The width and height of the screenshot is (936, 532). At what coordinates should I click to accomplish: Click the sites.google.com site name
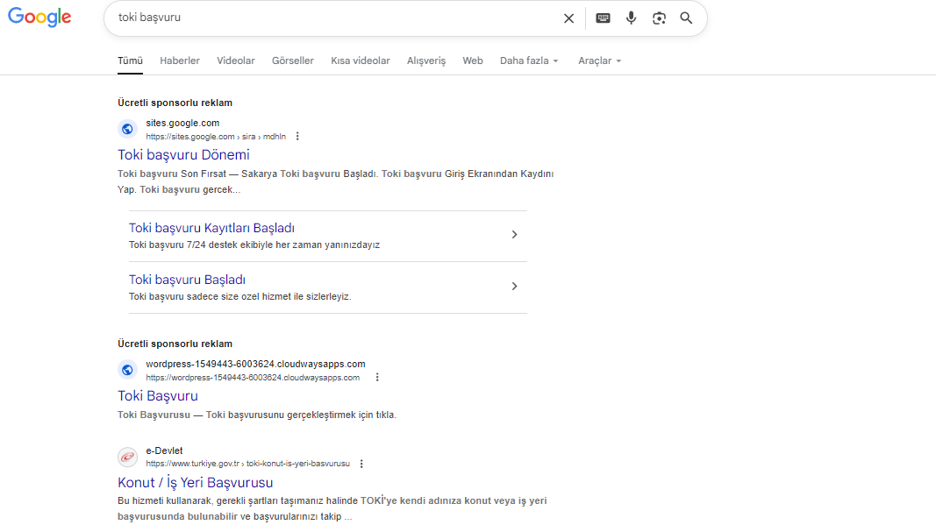click(182, 123)
